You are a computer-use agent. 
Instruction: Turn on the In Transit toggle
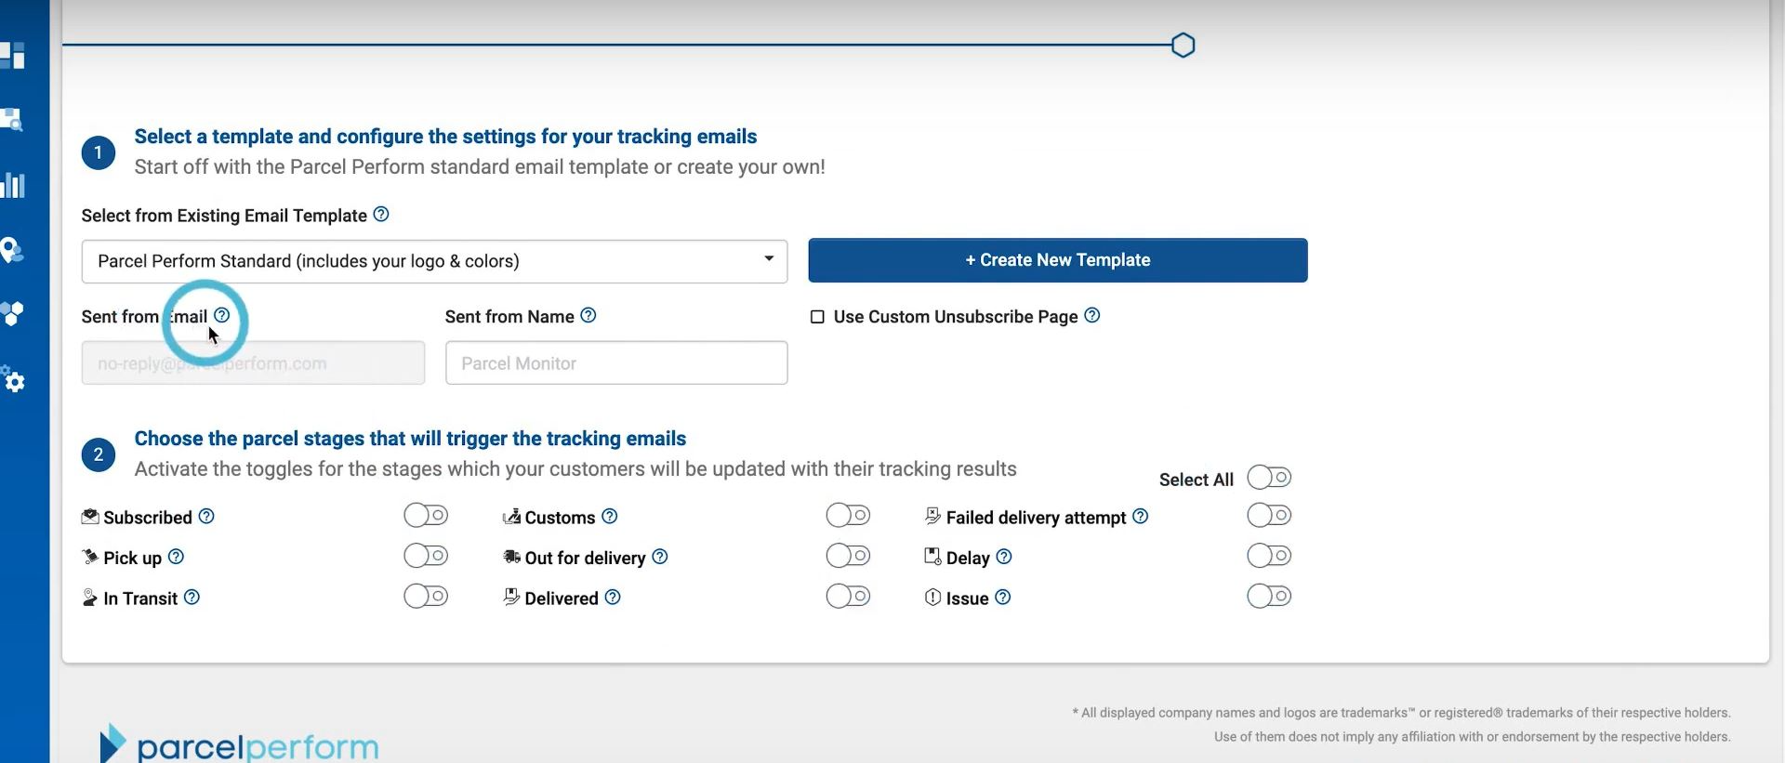426,597
